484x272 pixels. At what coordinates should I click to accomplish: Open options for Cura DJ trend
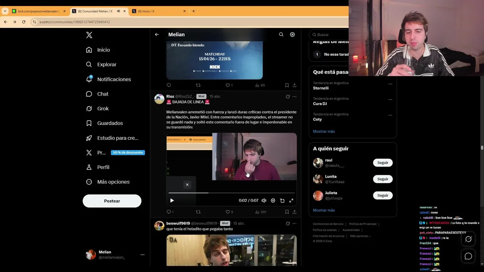tap(390, 99)
